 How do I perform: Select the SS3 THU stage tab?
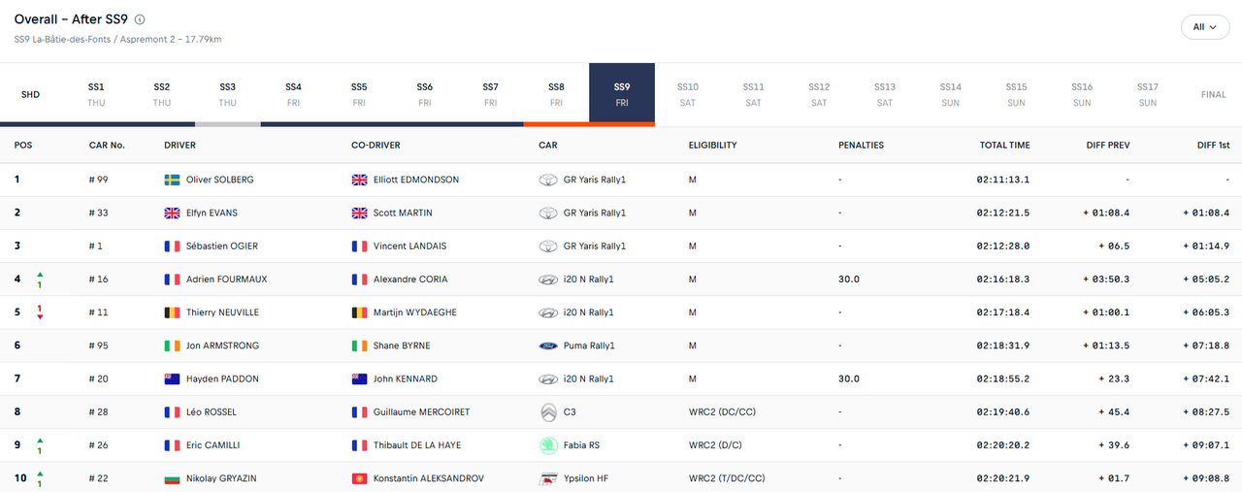click(x=228, y=95)
